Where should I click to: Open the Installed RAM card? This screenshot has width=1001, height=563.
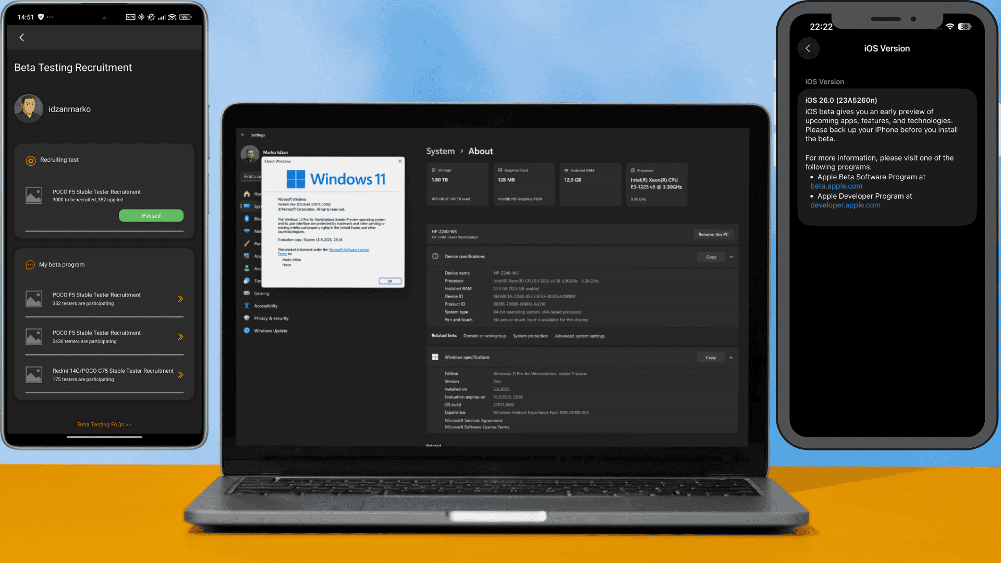(x=590, y=185)
